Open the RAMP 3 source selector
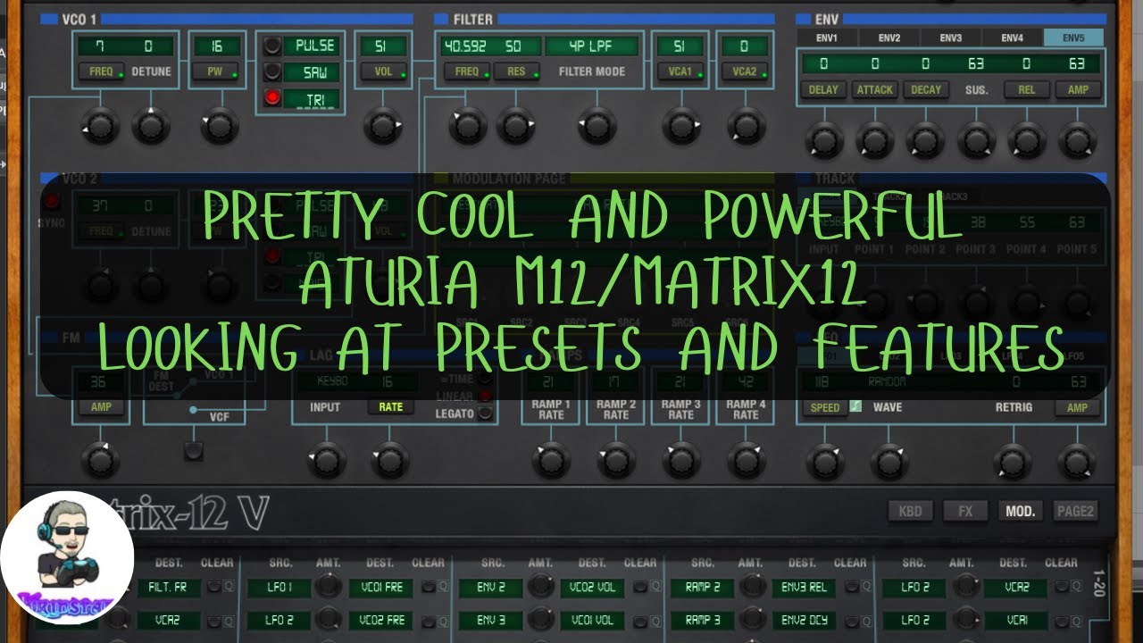The width and height of the screenshot is (1143, 643). (x=704, y=619)
